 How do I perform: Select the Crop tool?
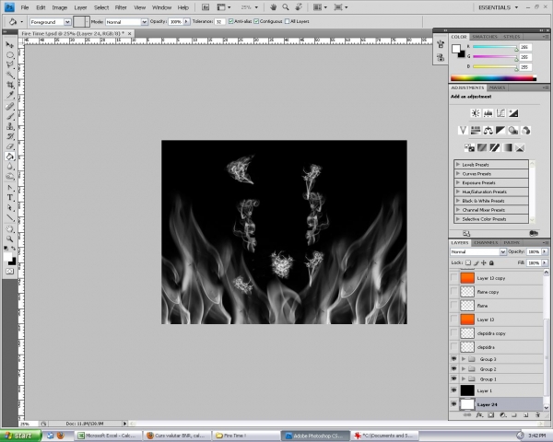click(x=10, y=85)
